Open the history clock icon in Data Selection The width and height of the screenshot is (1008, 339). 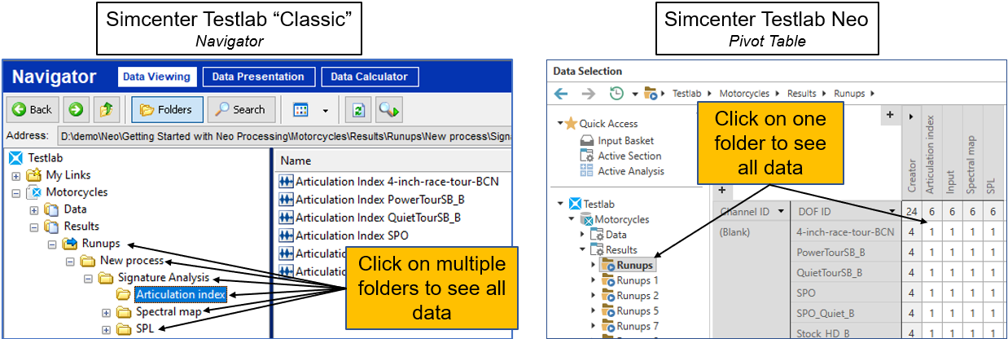click(618, 94)
